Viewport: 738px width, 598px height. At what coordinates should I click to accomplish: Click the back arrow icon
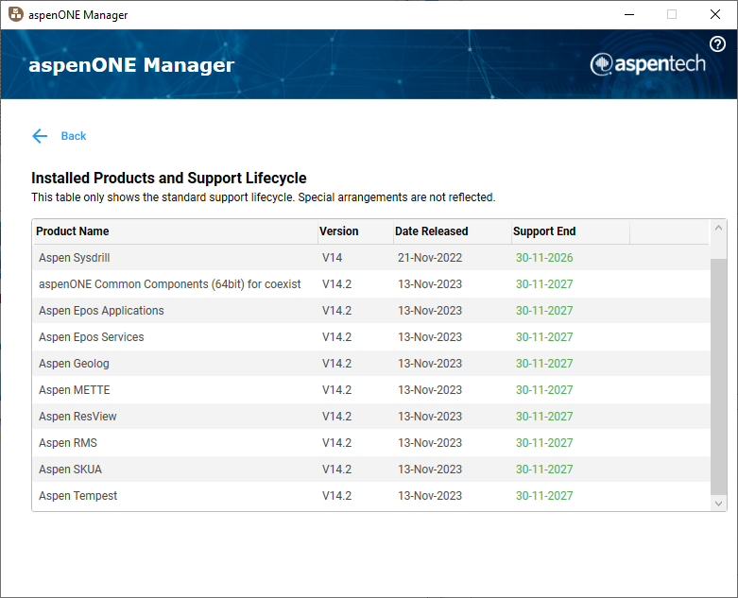point(40,136)
